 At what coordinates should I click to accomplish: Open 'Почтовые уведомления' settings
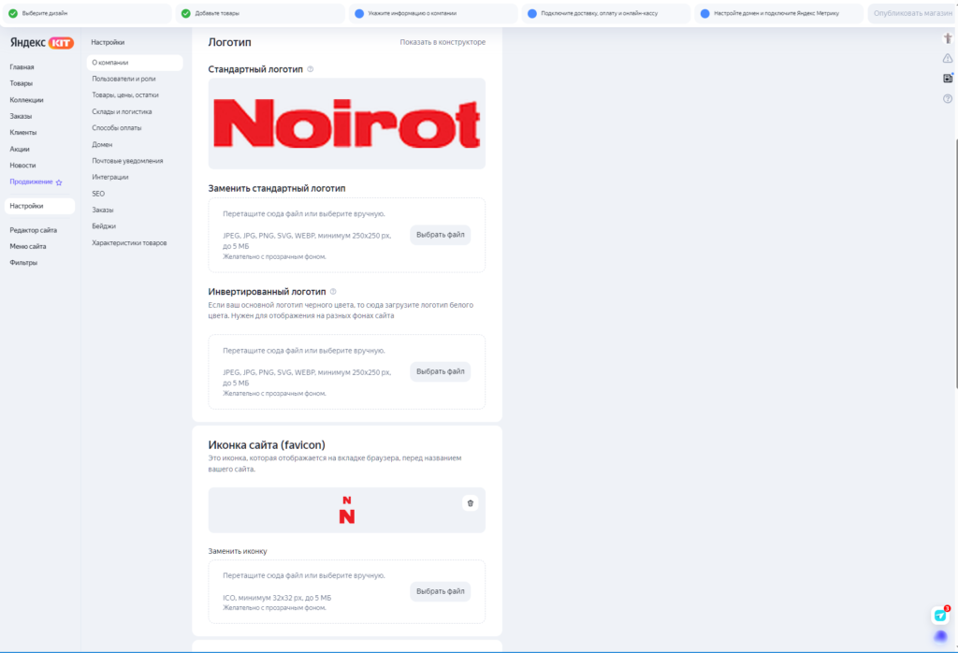127,161
